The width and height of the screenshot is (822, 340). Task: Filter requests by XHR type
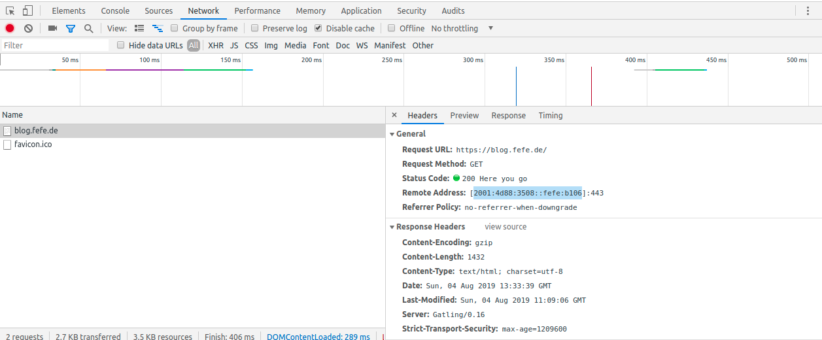216,45
